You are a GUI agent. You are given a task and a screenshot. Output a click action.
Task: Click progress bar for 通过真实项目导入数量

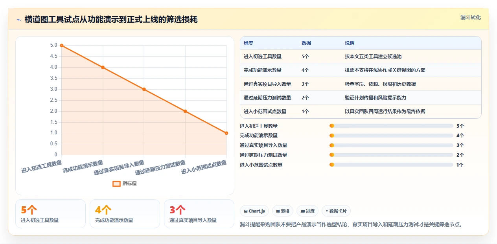click(391, 145)
